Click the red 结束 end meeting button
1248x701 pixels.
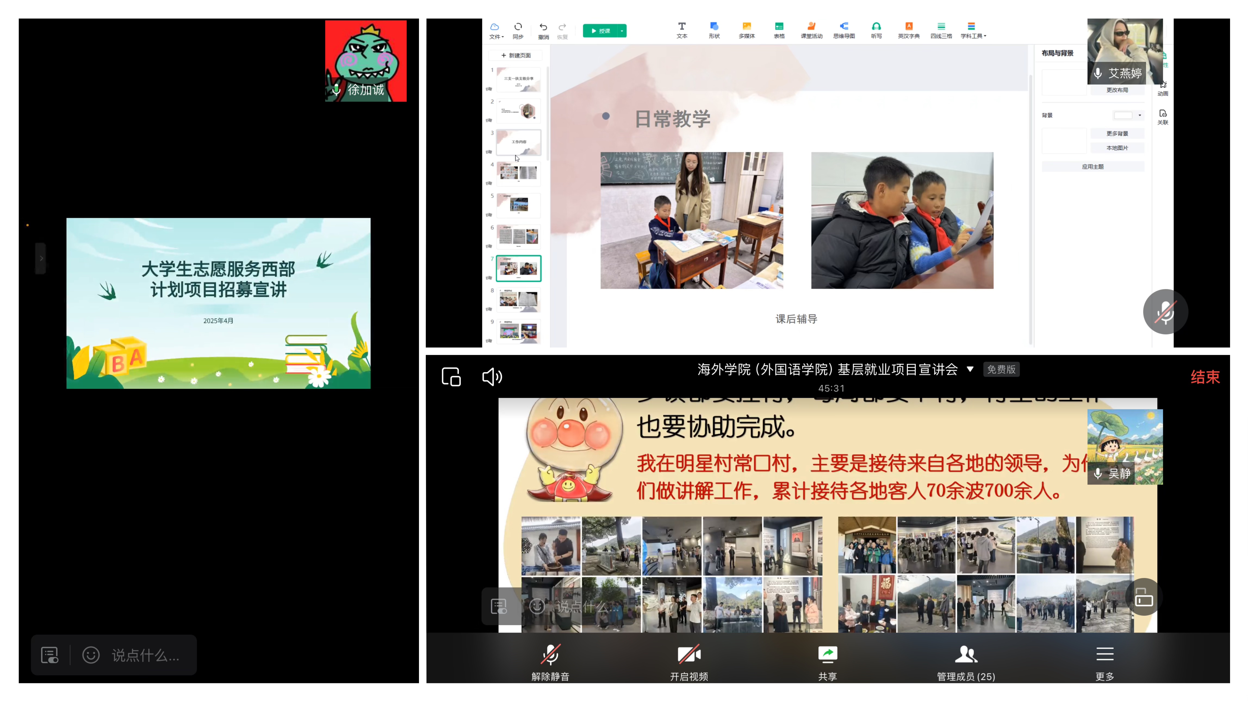[x=1205, y=377]
